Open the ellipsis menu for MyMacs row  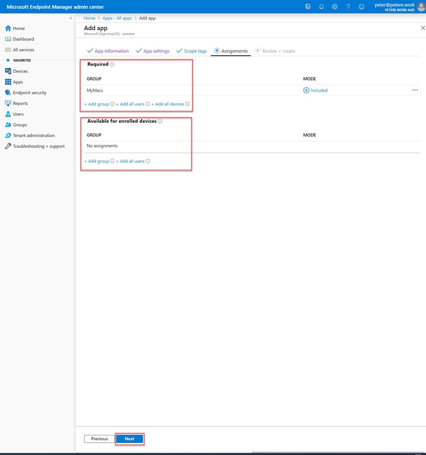[x=415, y=91]
